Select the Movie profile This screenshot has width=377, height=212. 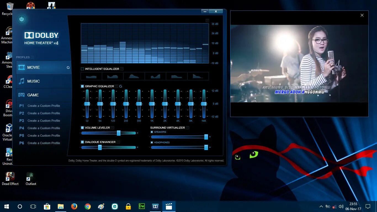pyautogui.click(x=44, y=67)
